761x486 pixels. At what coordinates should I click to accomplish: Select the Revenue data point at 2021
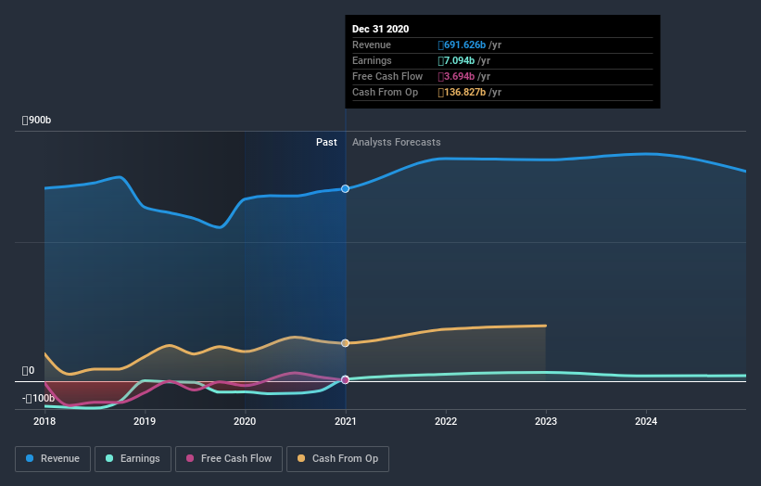tap(345, 188)
